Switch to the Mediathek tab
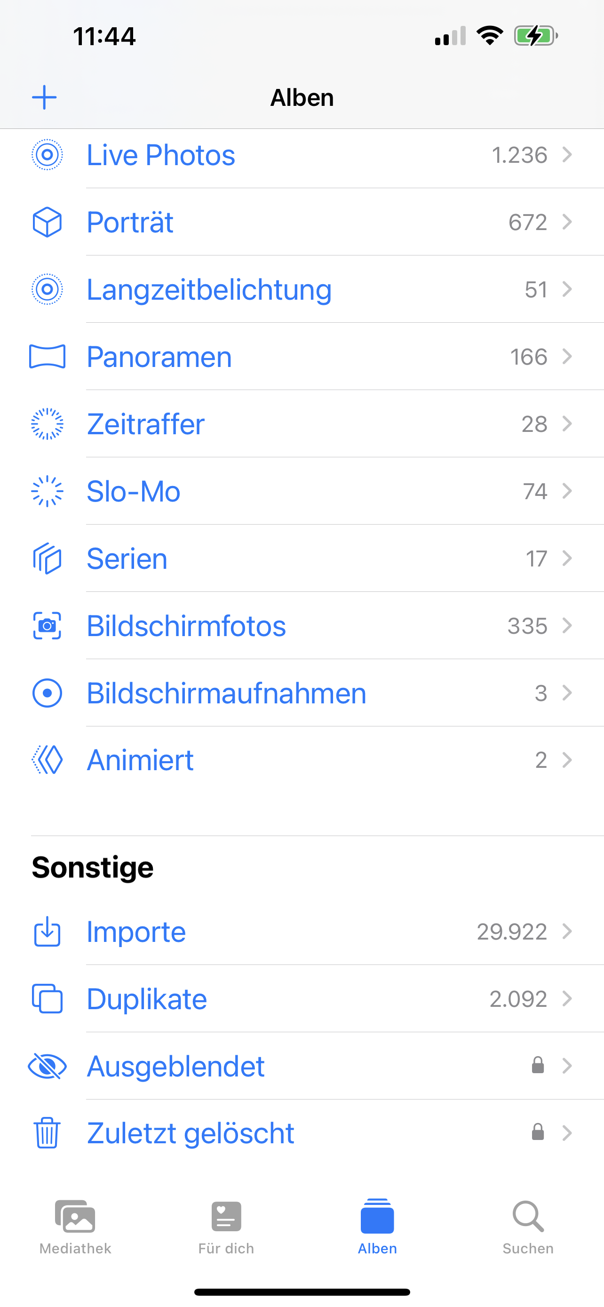 pyautogui.click(x=75, y=1225)
